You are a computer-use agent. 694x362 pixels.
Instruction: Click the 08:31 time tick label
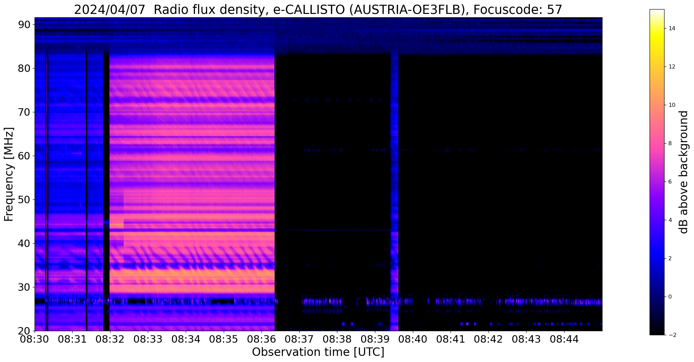click(x=72, y=339)
